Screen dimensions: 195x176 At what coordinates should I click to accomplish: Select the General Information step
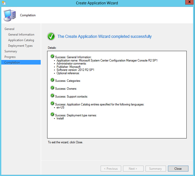(21, 35)
